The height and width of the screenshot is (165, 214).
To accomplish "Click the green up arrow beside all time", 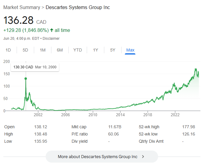I will pos(52,30).
